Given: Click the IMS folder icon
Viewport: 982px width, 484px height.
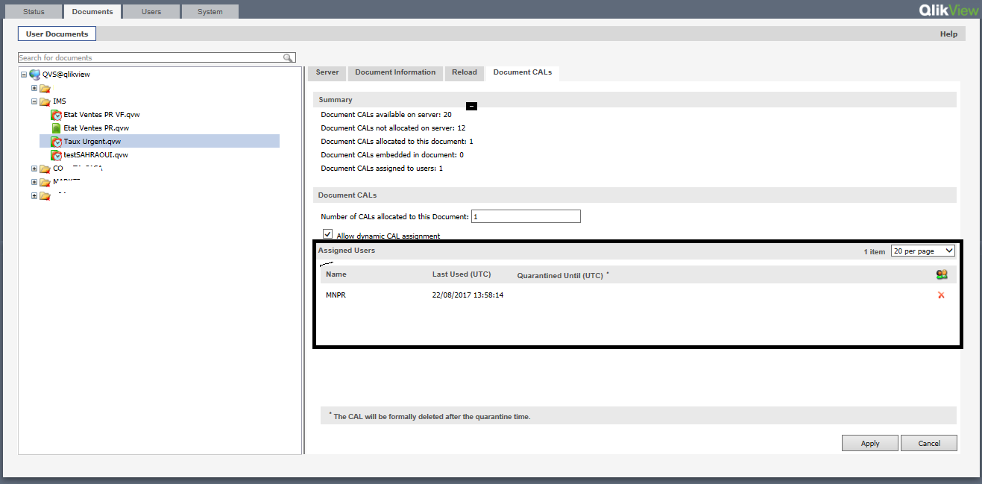Looking at the screenshot, I should pos(45,101).
